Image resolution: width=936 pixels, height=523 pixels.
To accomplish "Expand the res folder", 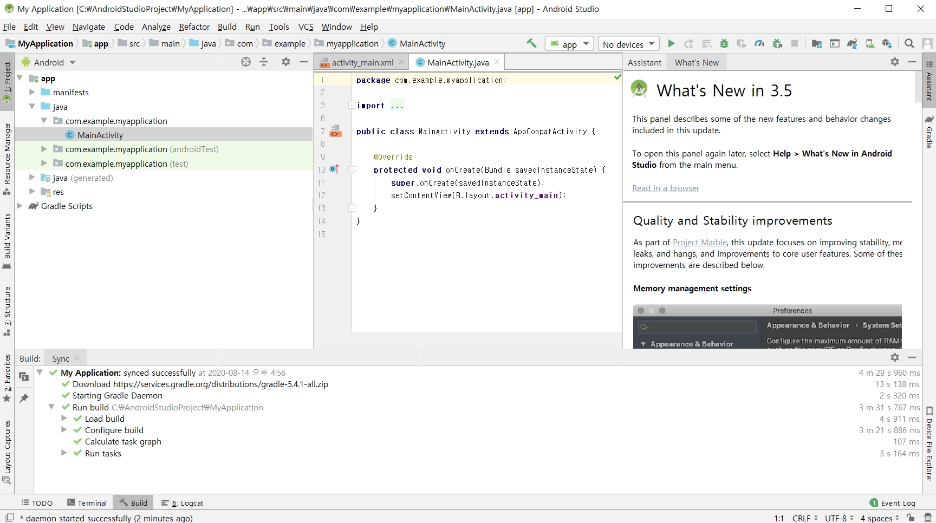I will coord(32,192).
